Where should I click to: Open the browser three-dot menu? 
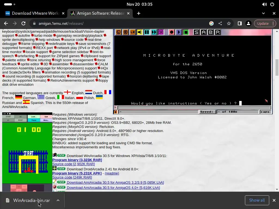point(273,23)
